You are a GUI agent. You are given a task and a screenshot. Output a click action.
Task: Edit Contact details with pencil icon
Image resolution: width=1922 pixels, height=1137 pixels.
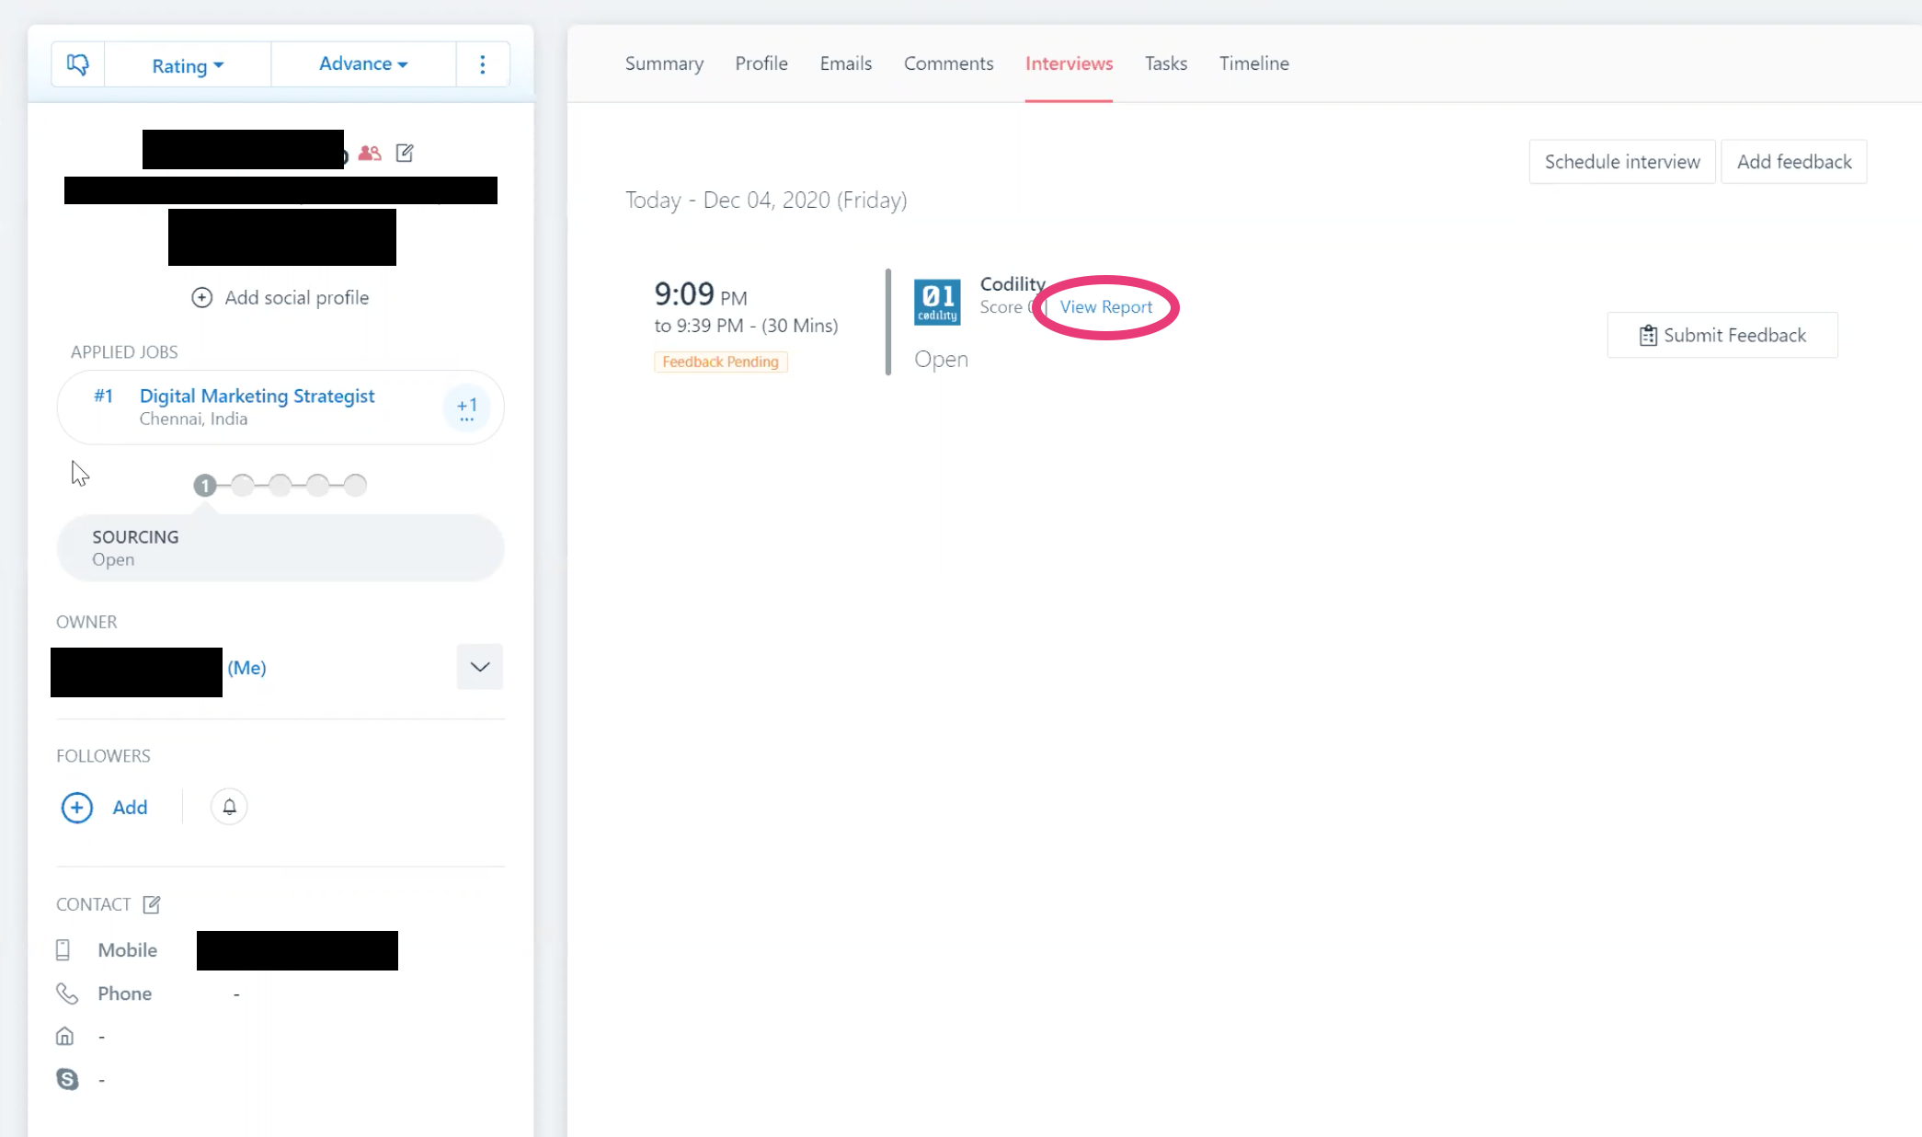click(x=152, y=904)
